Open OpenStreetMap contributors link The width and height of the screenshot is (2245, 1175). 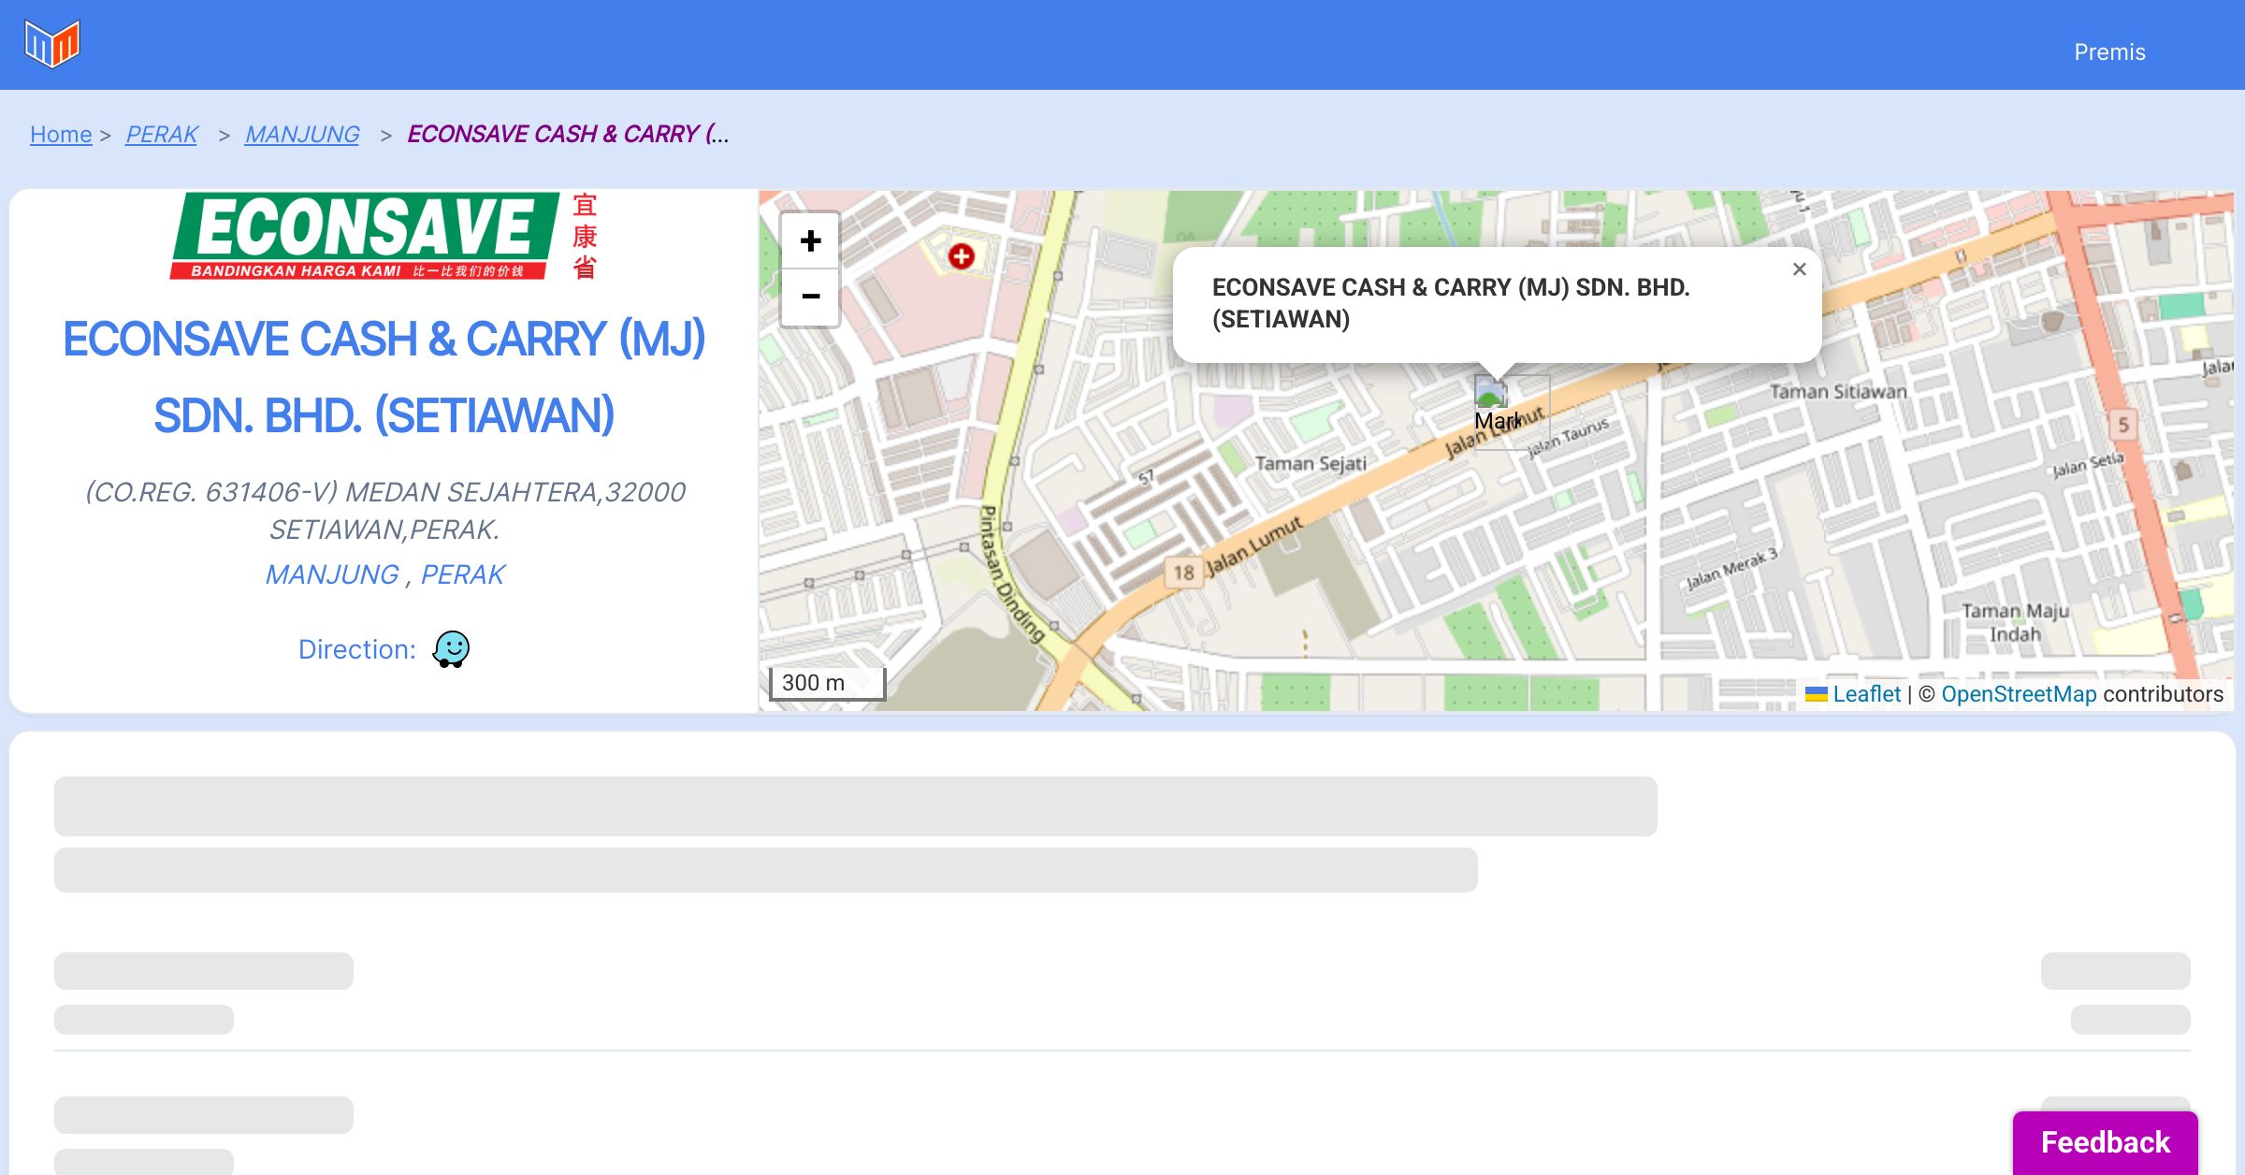(x=2019, y=694)
